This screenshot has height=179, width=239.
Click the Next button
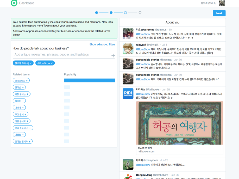[219, 13]
